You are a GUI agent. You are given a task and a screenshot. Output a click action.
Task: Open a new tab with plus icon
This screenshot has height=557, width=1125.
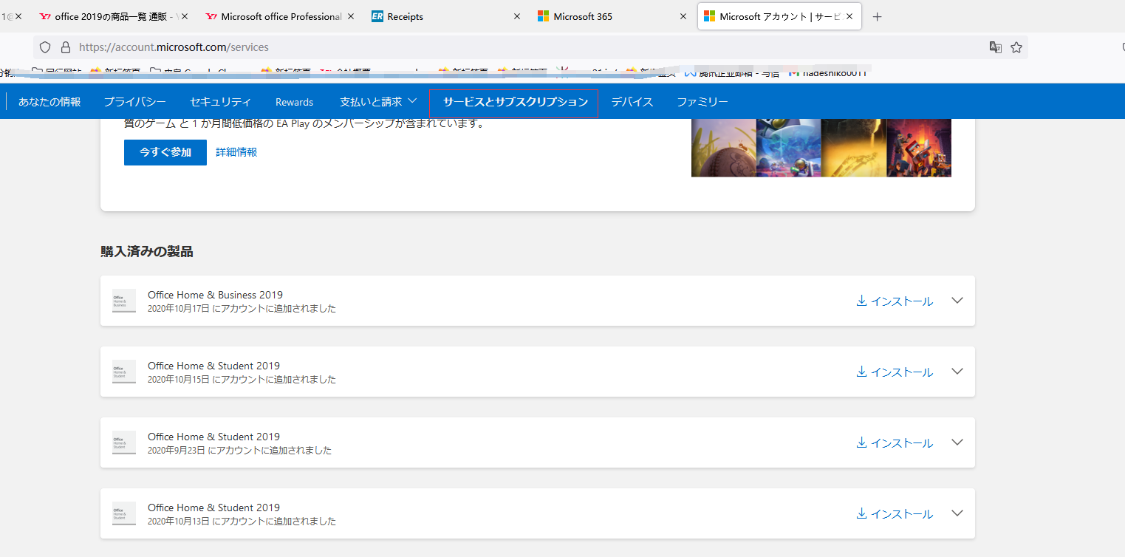pyautogui.click(x=878, y=17)
